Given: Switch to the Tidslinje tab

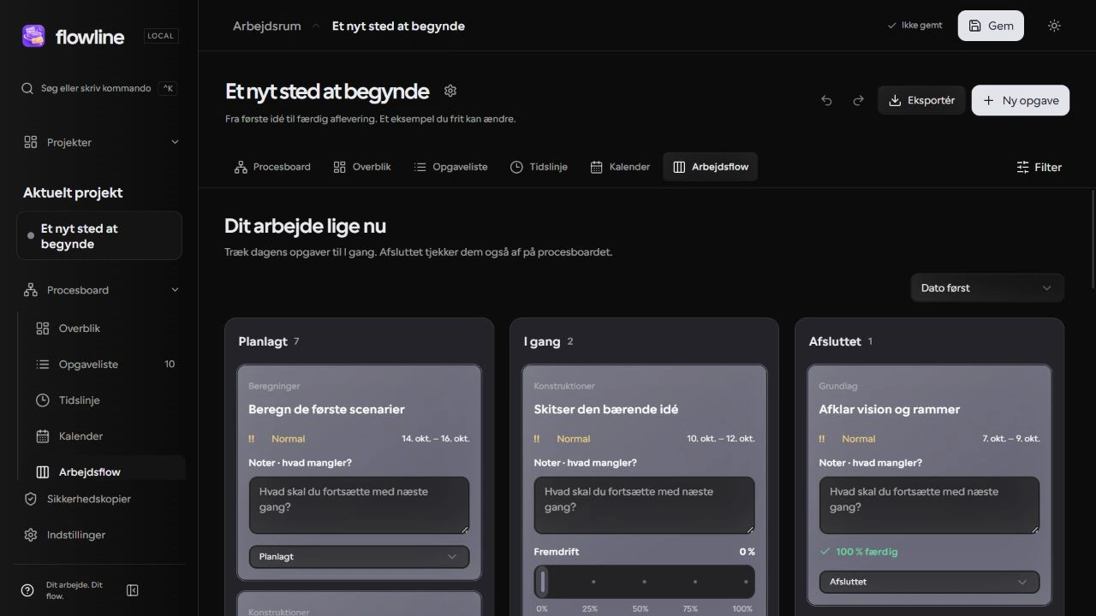Looking at the screenshot, I should pos(539,167).
